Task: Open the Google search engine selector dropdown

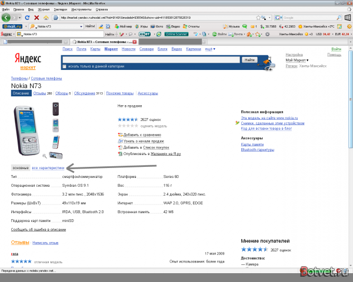Action: pyautogui.click(x=281, y=18)
